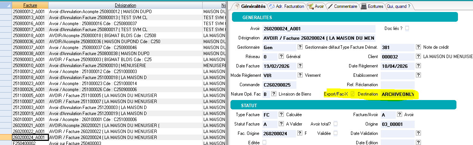Image resolution: width=473 pixels, height=145 pixels.
Task: Click the Désignation field in Généralités
Action: 319,38
